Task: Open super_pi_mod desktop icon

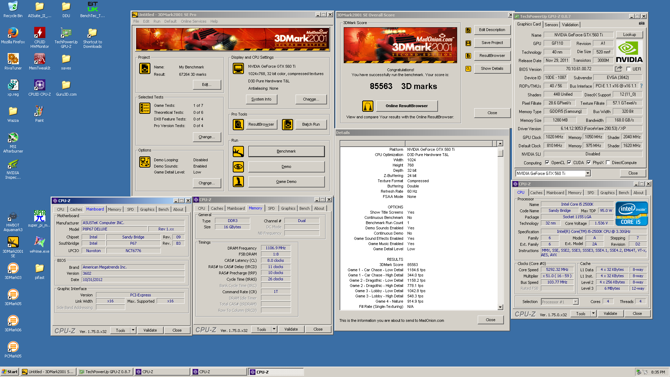Action: click(39, 219)
